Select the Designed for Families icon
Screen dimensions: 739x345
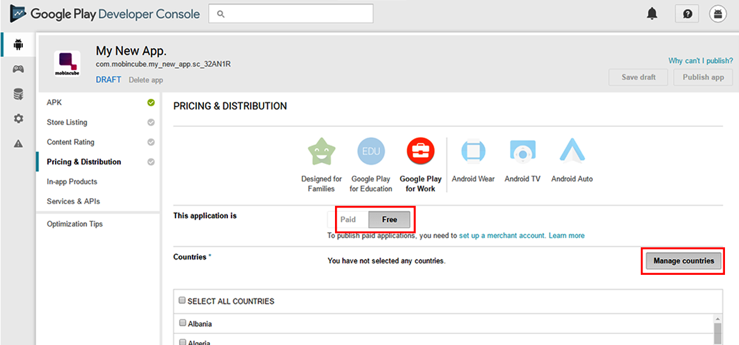(322, 152)
